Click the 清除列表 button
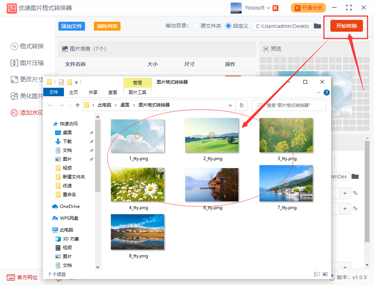 point(107,26)
